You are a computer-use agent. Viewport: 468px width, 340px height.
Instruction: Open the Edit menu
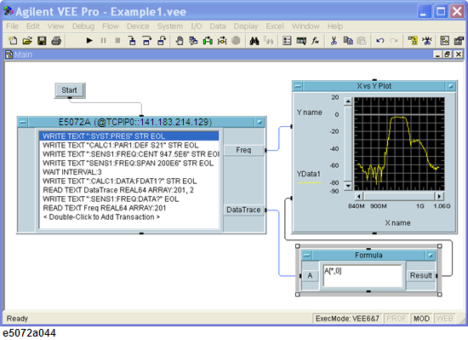(33, 26)
